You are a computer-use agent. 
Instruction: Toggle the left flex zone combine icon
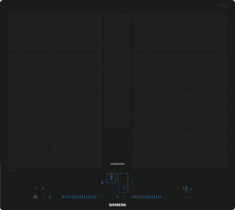point(96,183)
